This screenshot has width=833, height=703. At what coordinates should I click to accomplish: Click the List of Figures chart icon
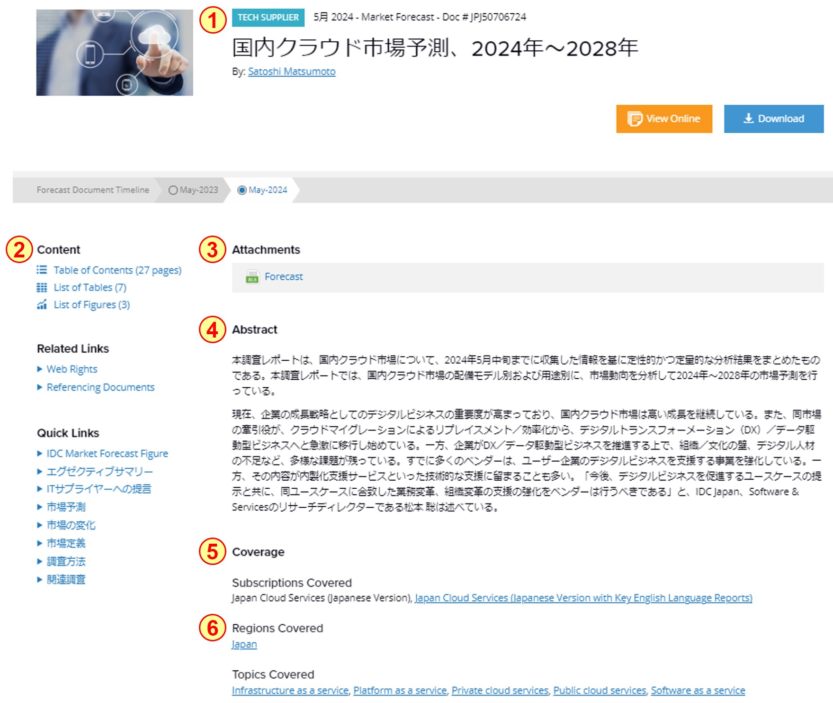[x=42, y=304]
